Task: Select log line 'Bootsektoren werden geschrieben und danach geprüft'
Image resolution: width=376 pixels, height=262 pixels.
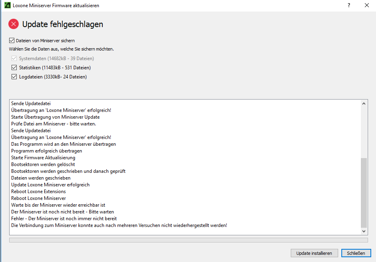Action: [x=69, y=171]
